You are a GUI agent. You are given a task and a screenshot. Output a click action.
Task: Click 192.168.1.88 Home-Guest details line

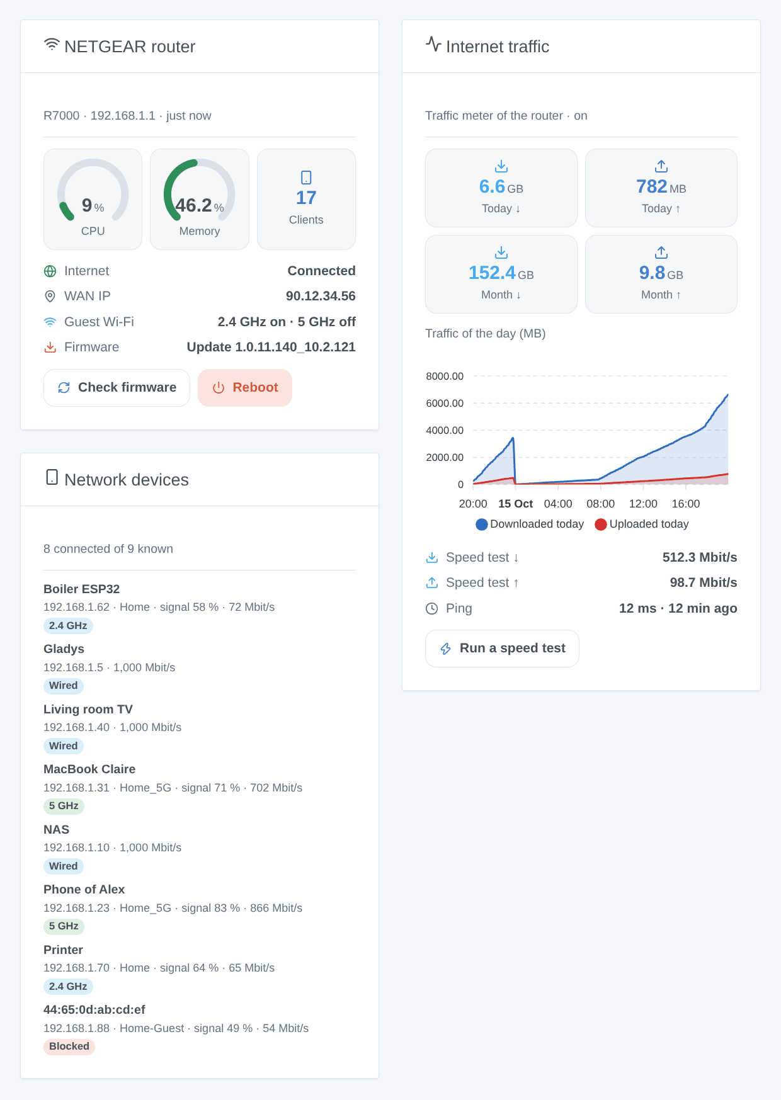coord(176,1029)
